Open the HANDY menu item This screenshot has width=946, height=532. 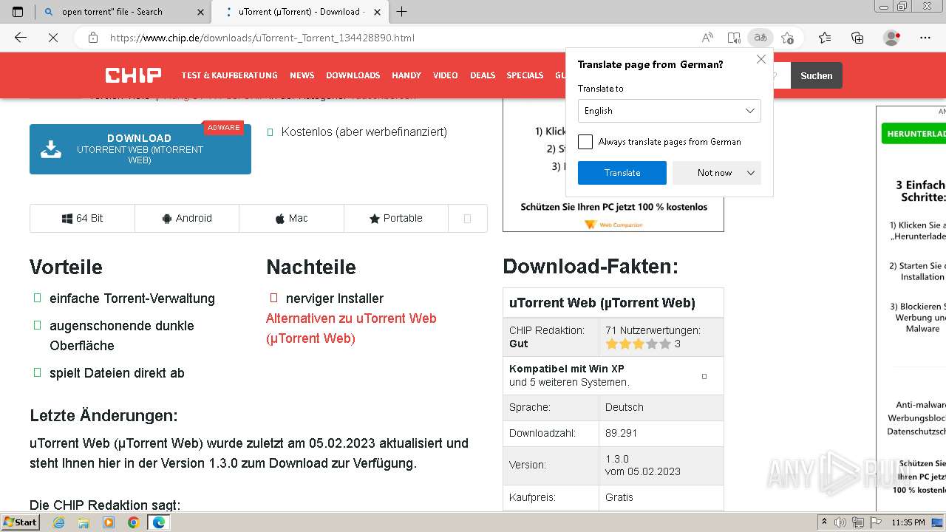coord(406,75)
